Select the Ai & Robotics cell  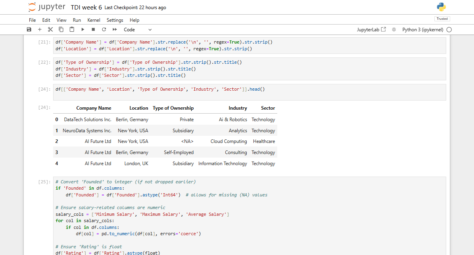[x=233, y=120]
